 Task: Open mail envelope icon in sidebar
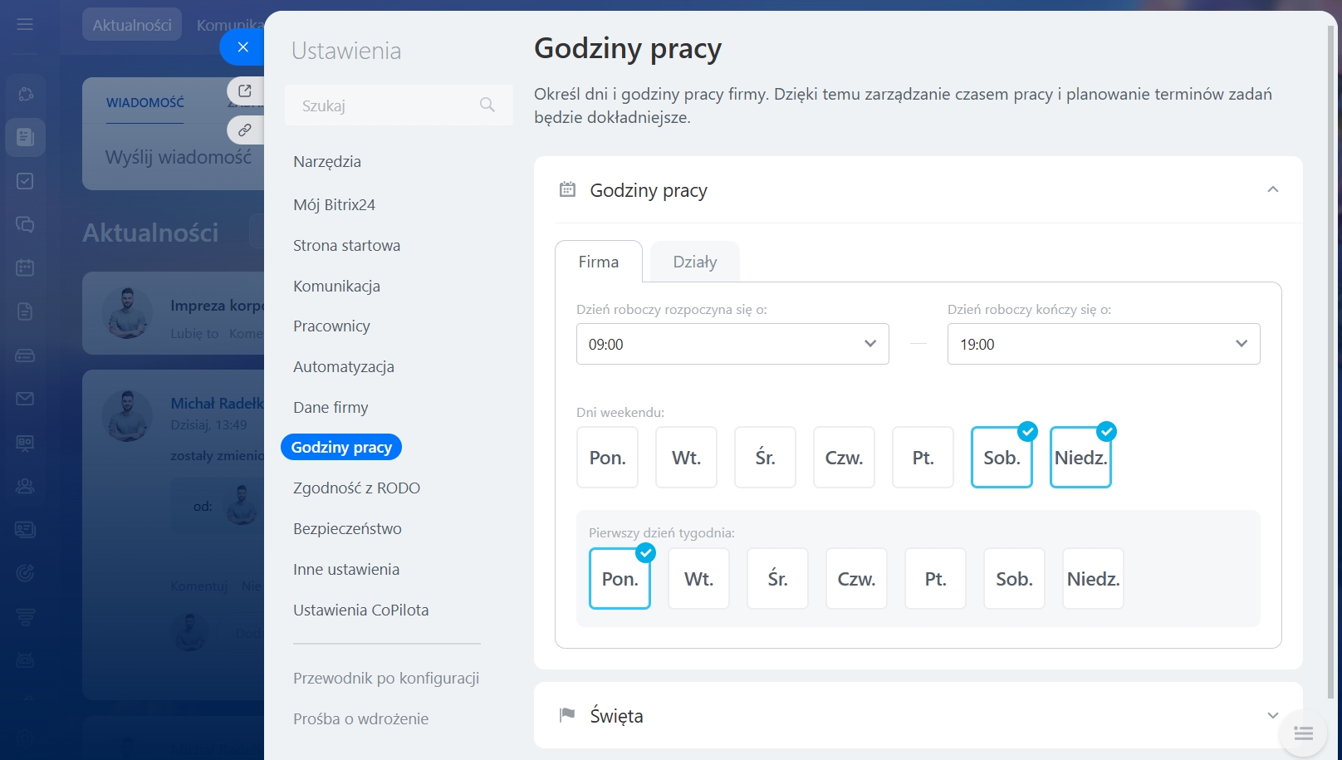25,399
